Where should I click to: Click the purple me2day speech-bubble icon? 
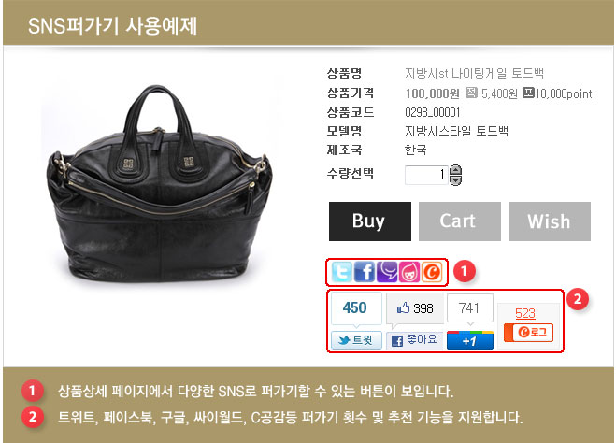point(387,272)
